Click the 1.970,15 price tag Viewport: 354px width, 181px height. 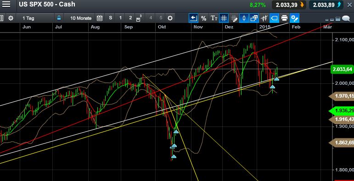[341, 96]
